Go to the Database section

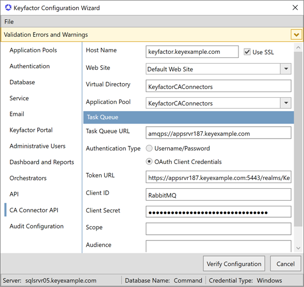(22, 82)
